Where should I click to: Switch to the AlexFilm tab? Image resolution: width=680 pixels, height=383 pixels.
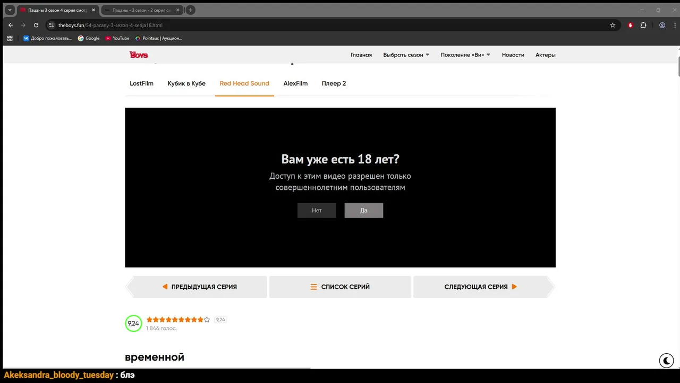(295, 84)
